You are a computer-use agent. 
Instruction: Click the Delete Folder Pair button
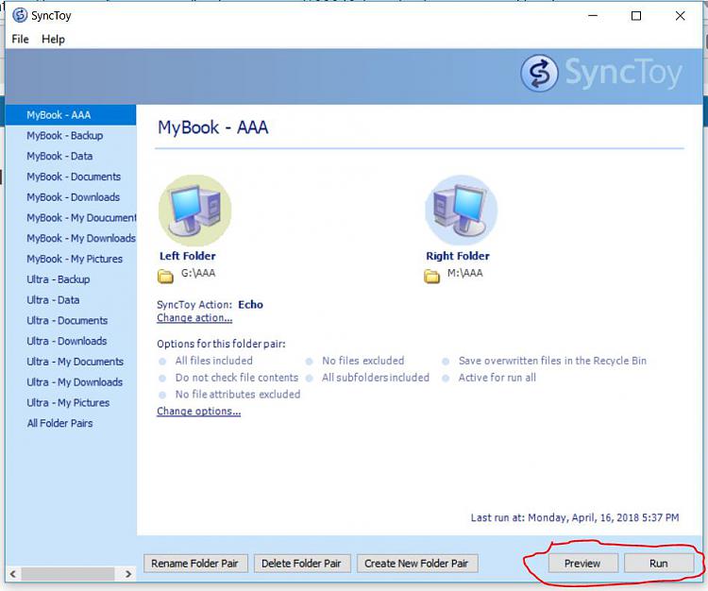point(302,564)
